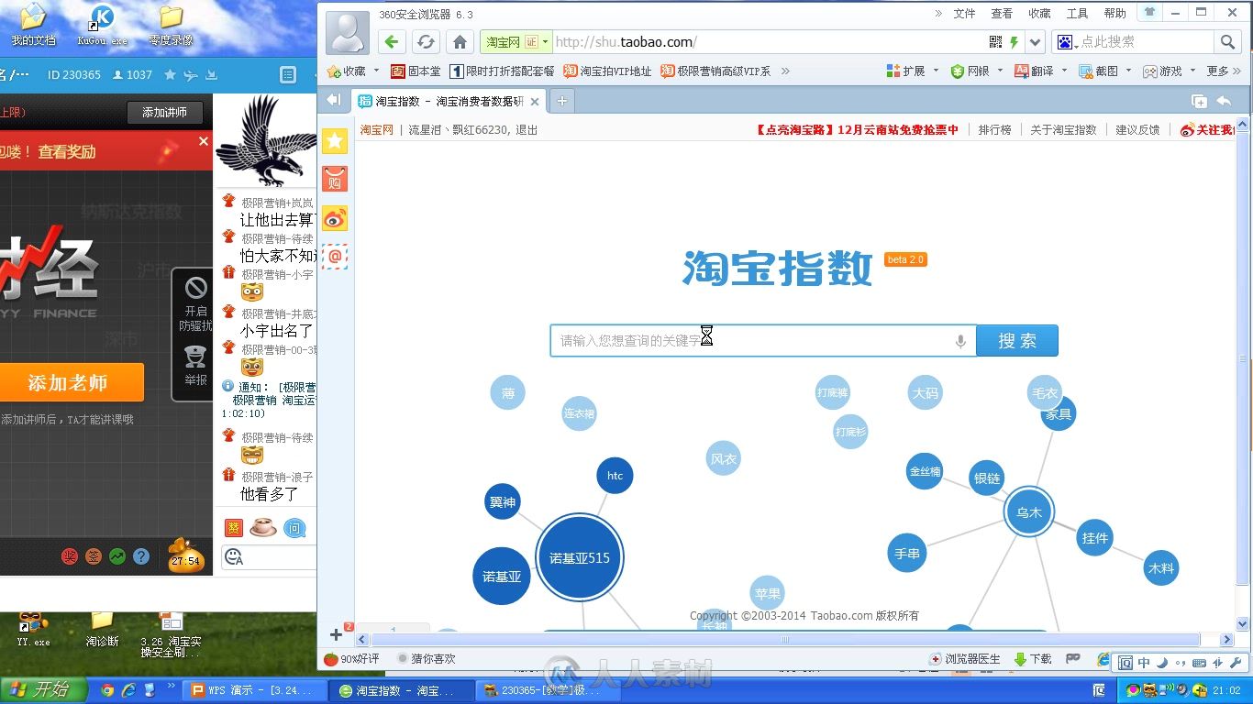
Task: Open the browser home page icon
Action: (x=460, y=42)
